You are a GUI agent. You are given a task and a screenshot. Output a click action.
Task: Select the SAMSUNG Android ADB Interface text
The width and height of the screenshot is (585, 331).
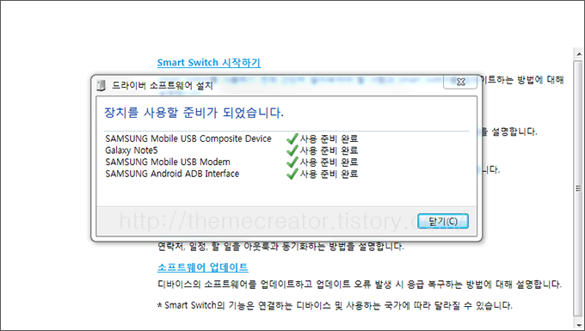pyautogui.click(x=172, y=174)
